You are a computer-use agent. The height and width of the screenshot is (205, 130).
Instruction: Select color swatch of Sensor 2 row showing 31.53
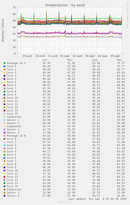point(4,133)
